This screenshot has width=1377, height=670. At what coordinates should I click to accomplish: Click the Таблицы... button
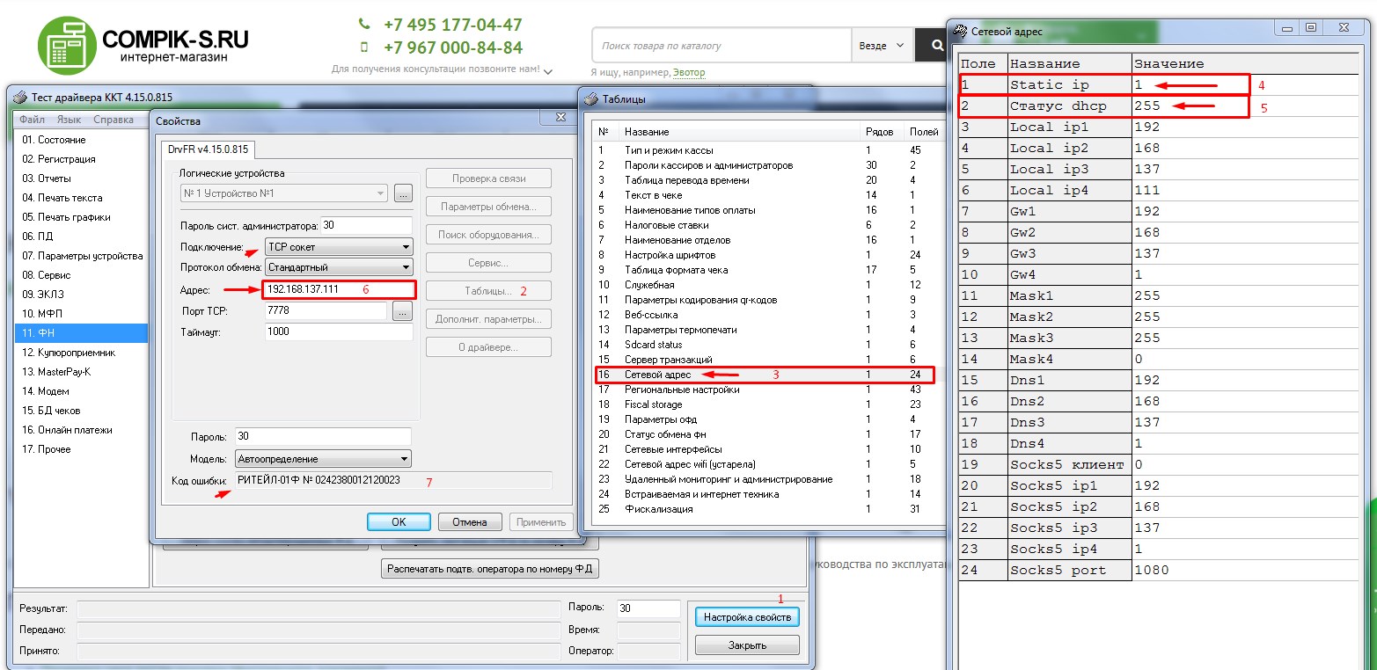click(488, 291)
